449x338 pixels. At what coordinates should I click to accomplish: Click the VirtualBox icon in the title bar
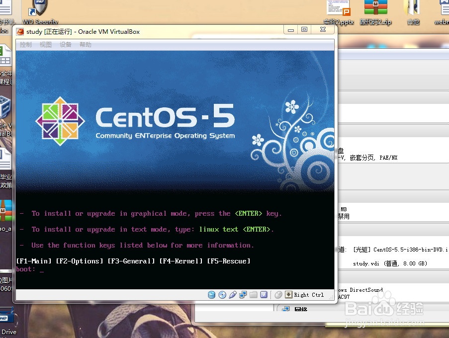click(20, 31)
